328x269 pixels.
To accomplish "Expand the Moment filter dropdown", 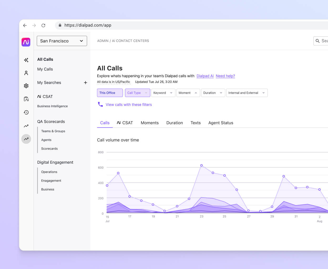I will pyautogui.click(x=188, y=93).
